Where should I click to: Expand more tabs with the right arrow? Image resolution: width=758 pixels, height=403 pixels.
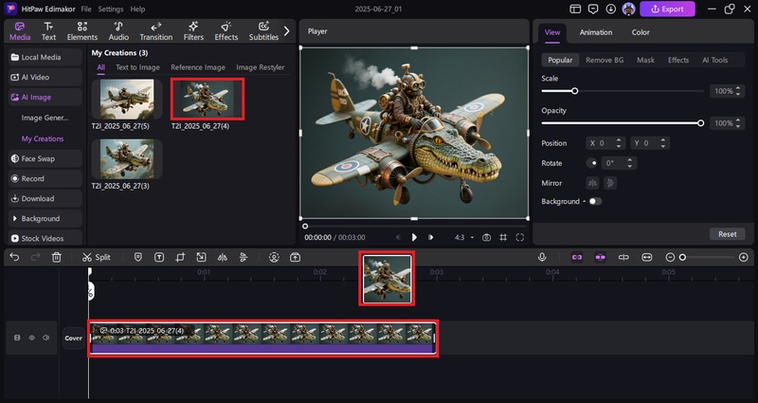tap(287, 30)
